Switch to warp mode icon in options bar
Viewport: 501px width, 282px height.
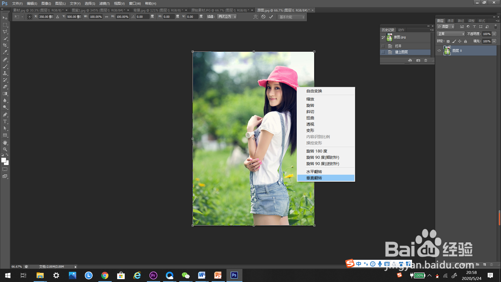[255, 17]
